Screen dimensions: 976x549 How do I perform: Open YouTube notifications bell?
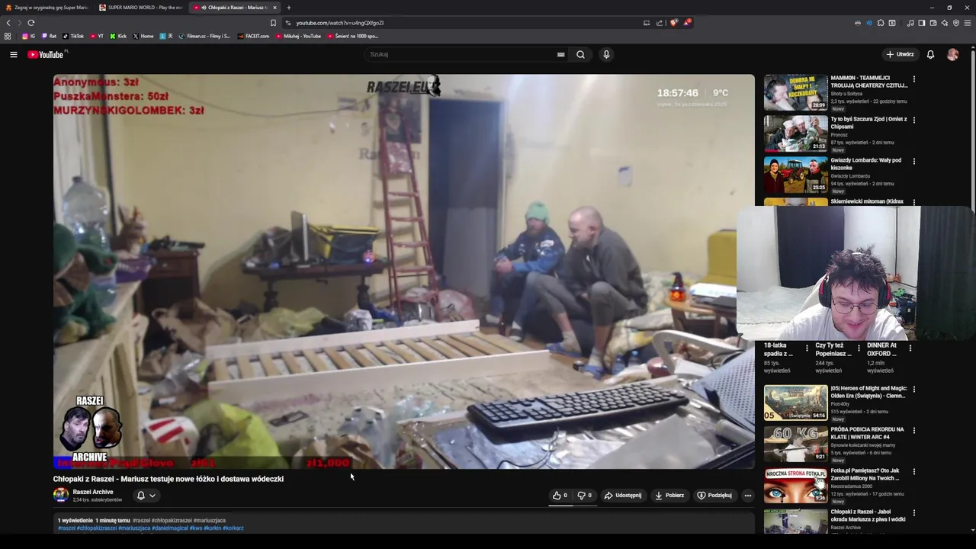[930, 54]
